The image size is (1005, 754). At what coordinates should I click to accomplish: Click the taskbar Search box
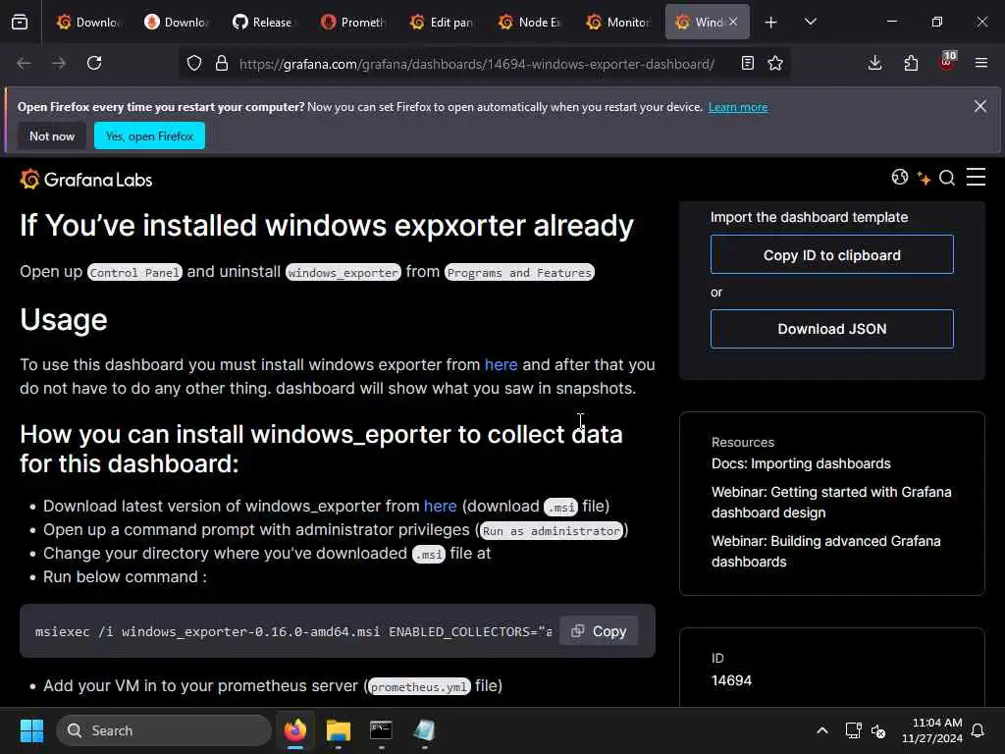pyautogui.click(x=164, y=730)
